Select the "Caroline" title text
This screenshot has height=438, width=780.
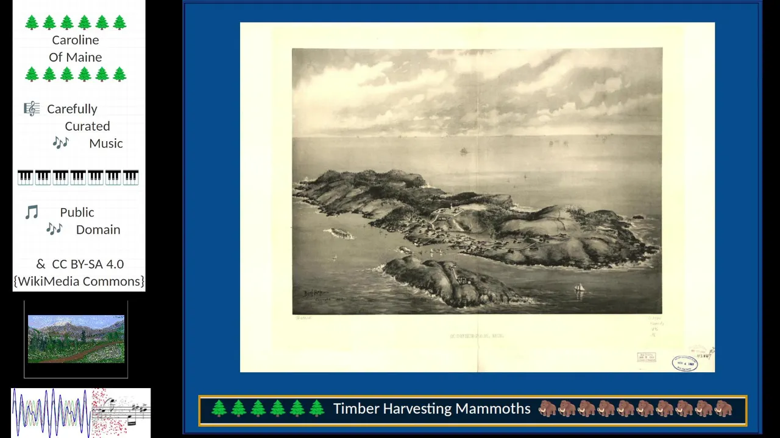click(x=76, y=40)
